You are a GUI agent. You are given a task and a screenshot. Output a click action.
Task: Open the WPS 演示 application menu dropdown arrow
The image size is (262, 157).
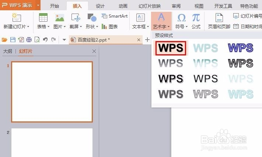pos(38,5)
